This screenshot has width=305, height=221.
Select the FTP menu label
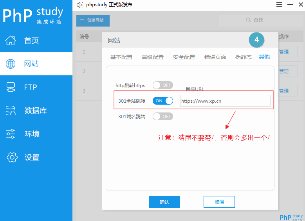[31, 87]
